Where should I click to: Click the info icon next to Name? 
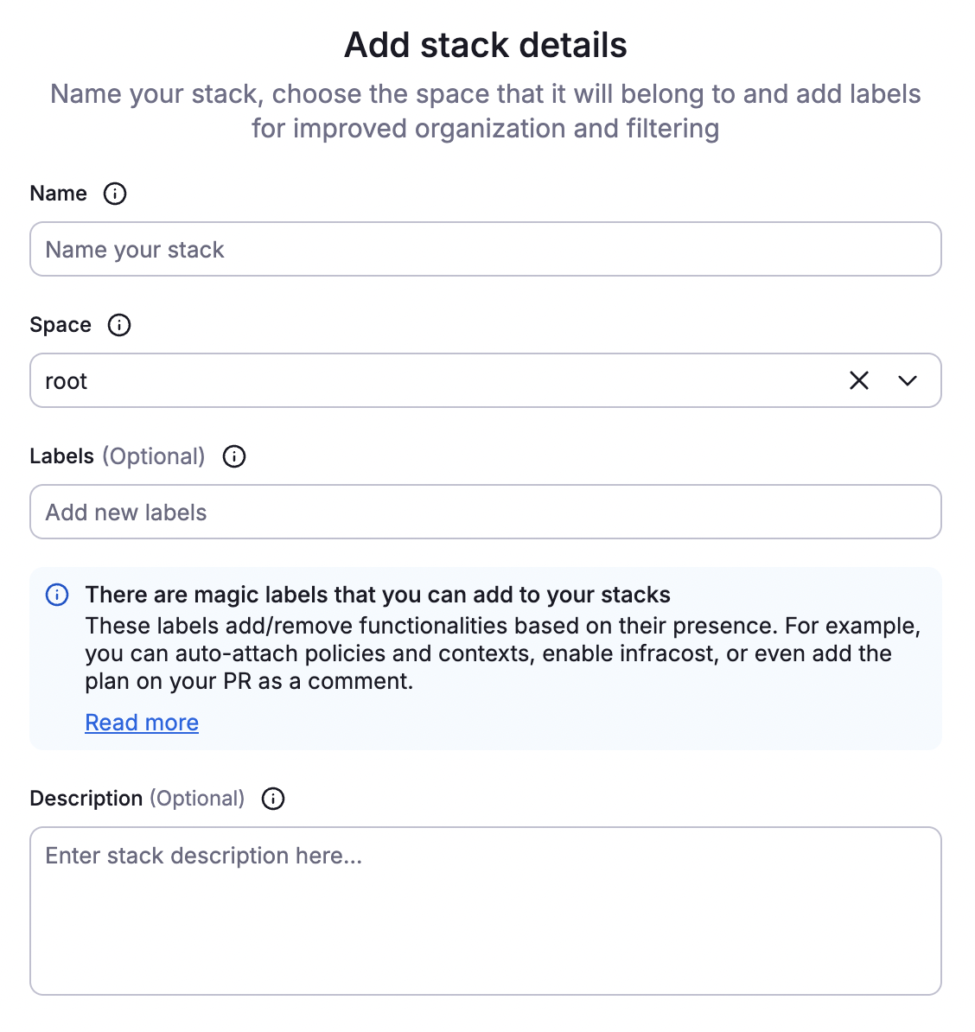[114, 194]
